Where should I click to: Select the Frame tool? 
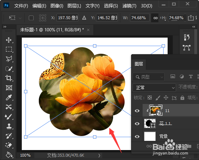click(9, 88)
